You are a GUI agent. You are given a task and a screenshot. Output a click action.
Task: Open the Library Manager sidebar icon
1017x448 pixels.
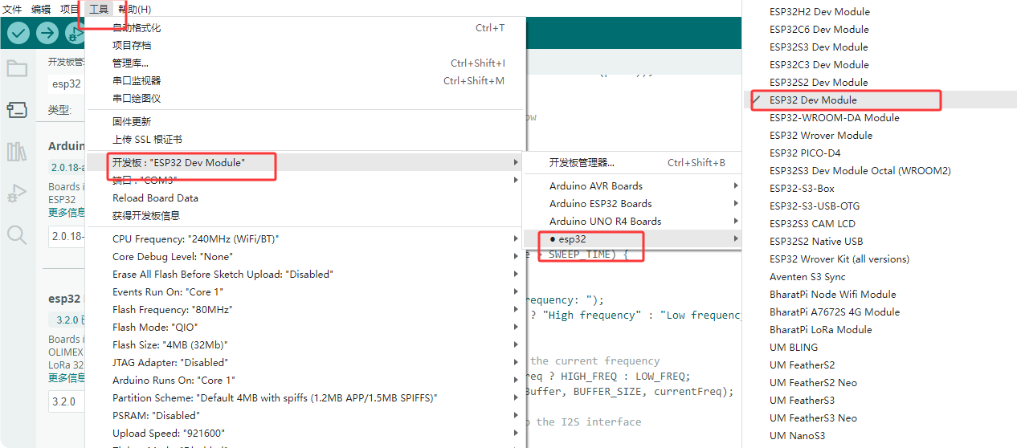pos(17,152)
